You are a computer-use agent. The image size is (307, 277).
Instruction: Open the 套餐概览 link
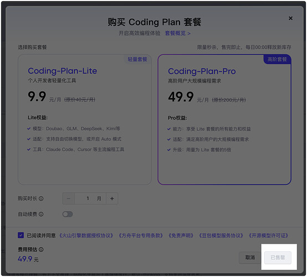(177, 33)
